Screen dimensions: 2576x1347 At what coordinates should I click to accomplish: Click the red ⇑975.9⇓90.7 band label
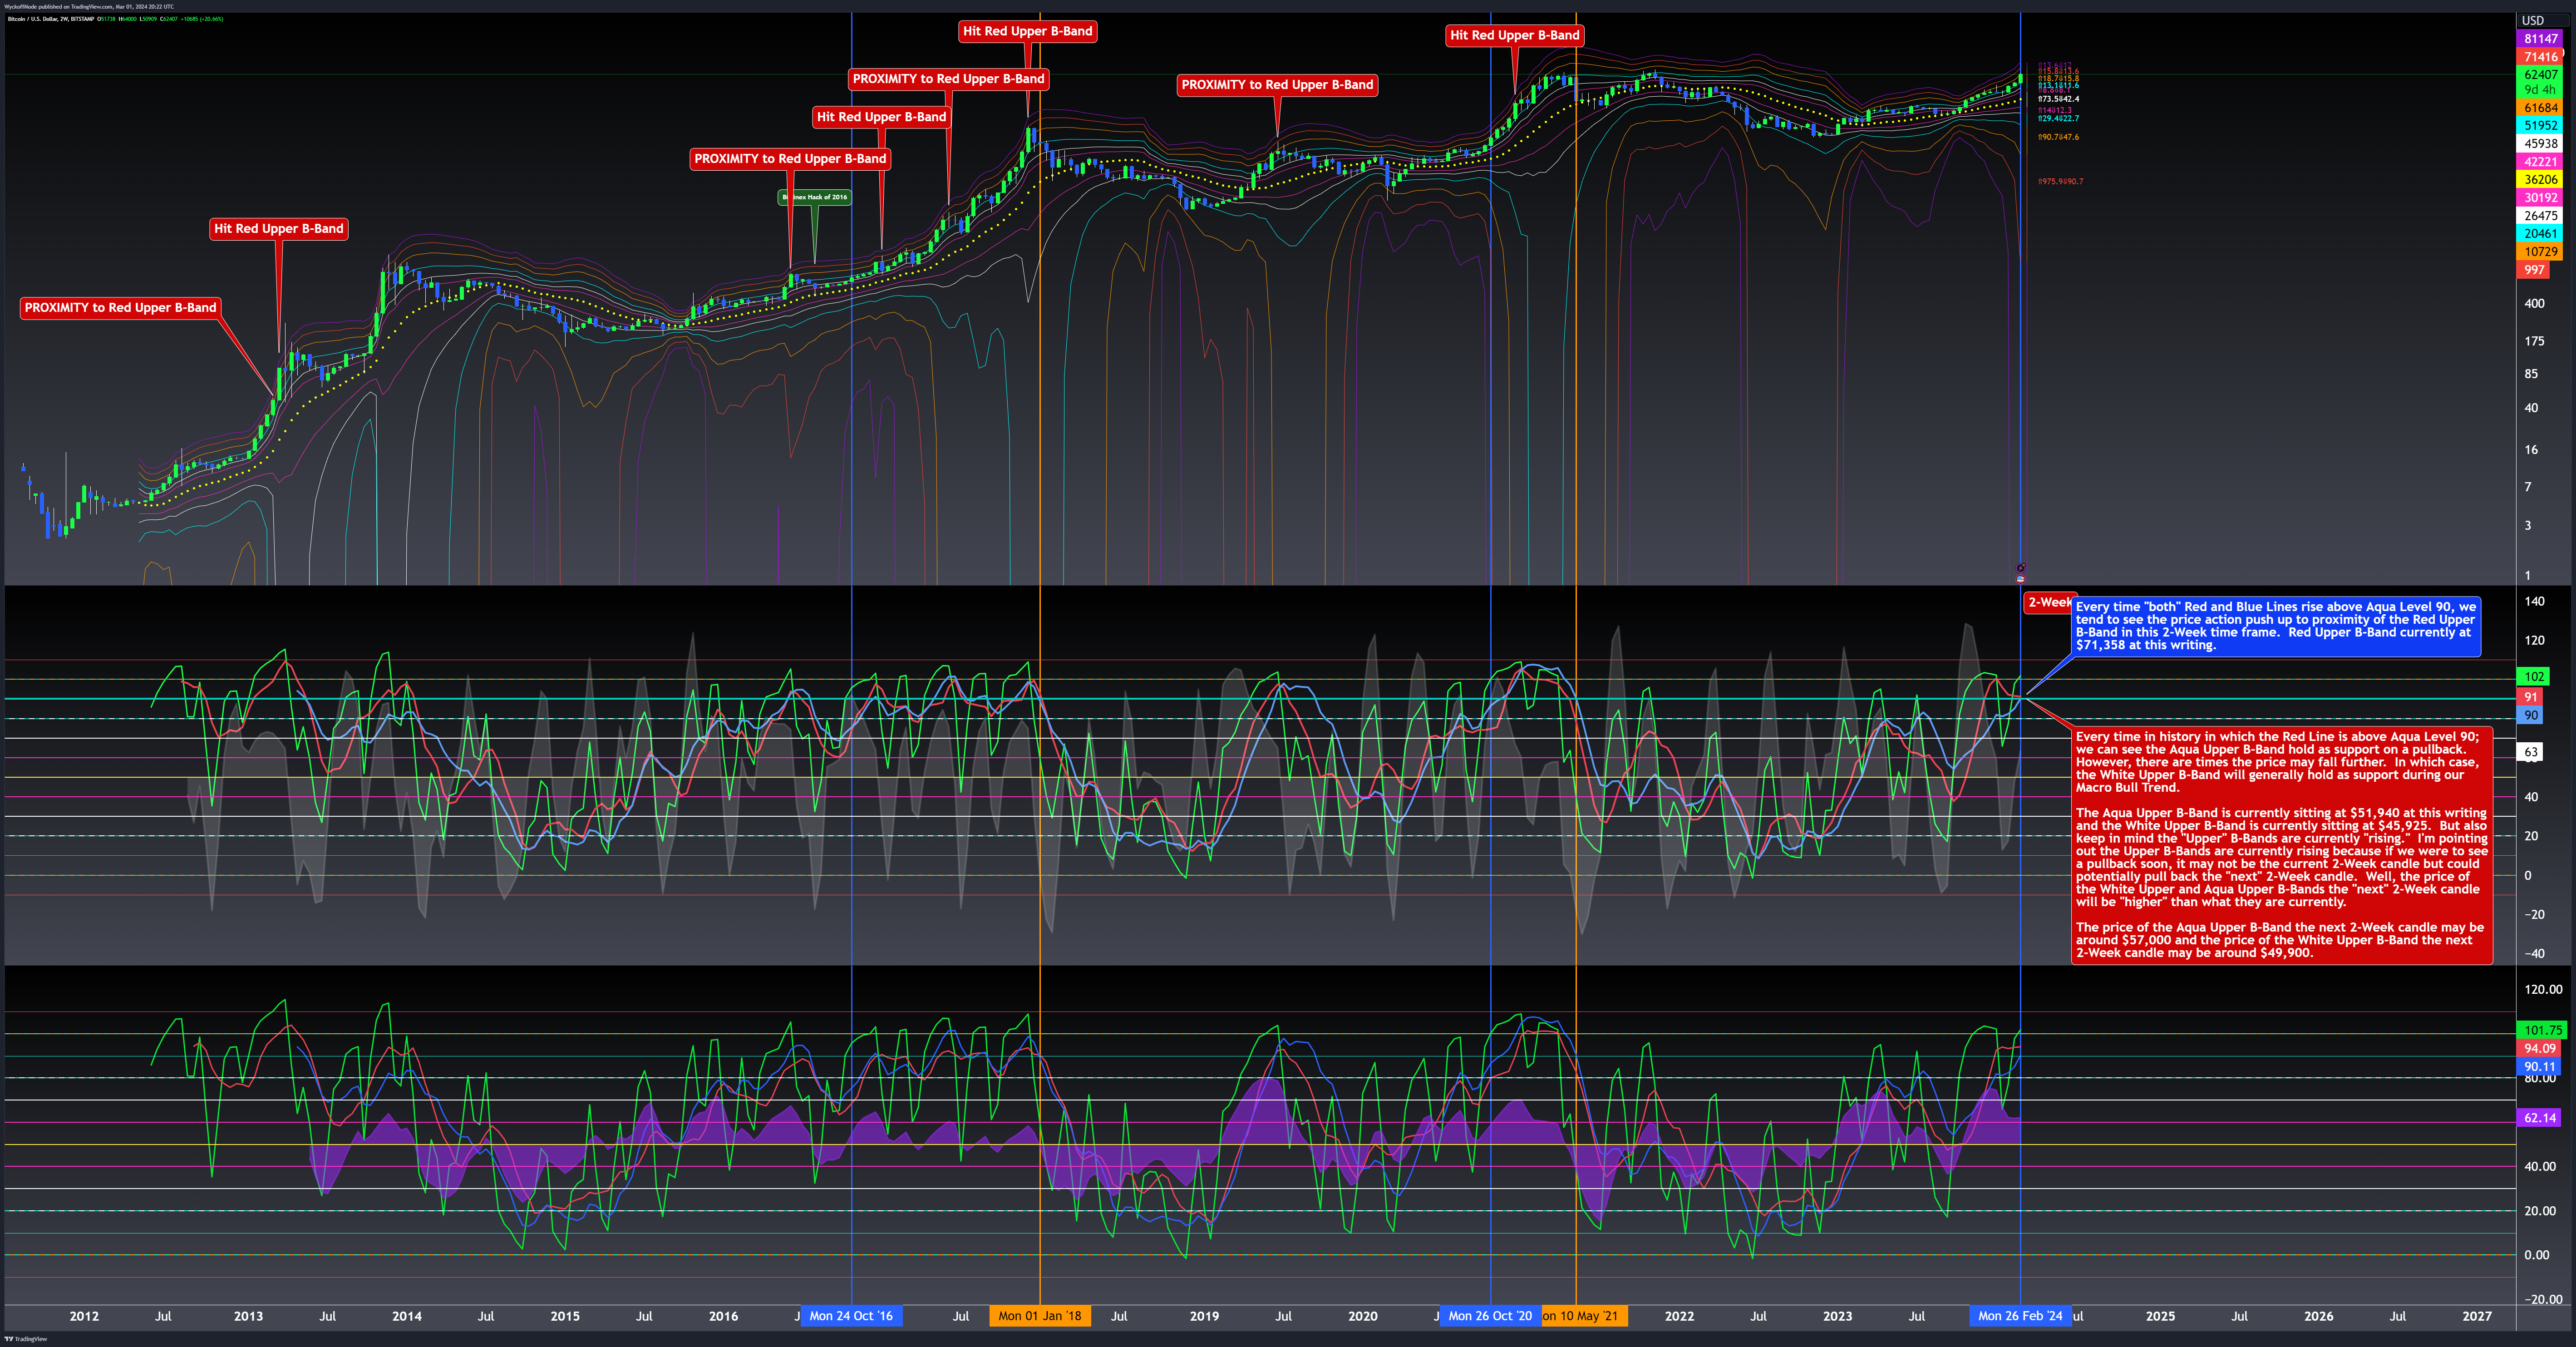[2060, 181]
